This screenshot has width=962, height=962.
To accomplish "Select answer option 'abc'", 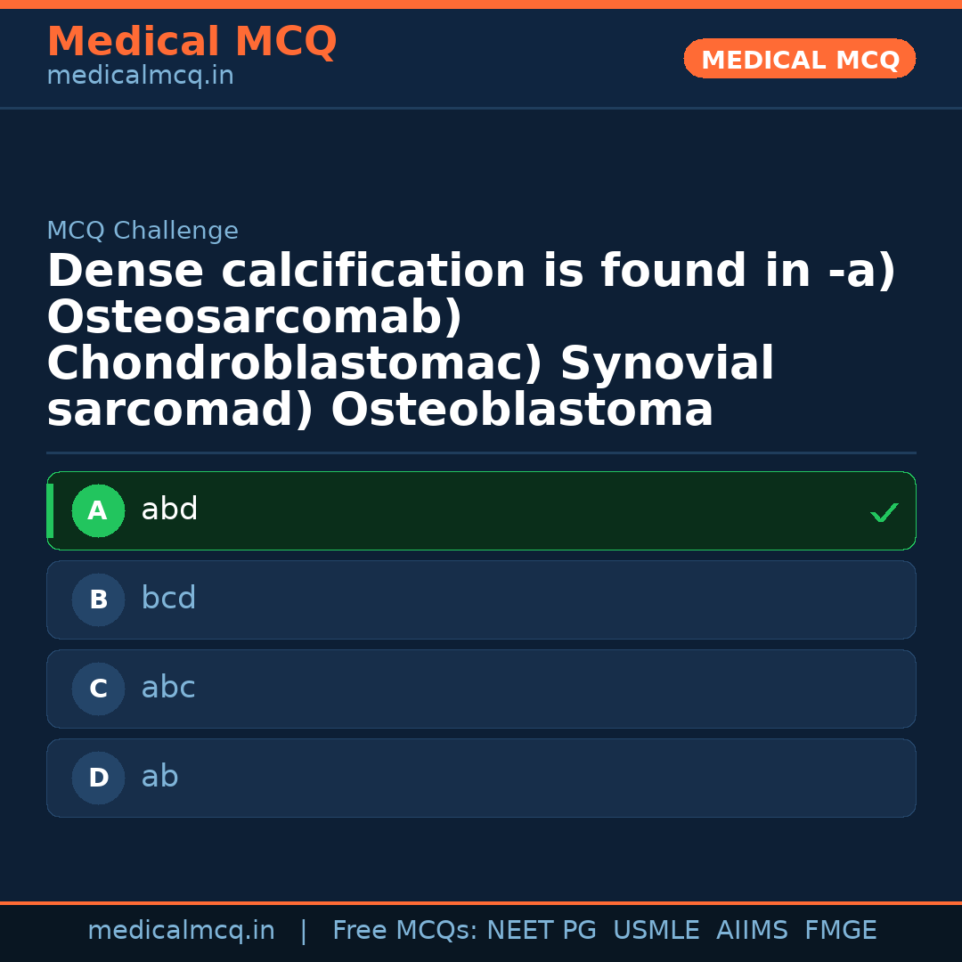I will pos(481,689).
